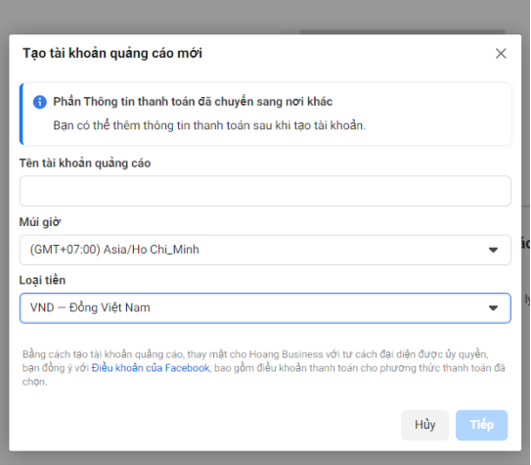Click the Tiếp next button
Image resolution: width=531 pixels, height=465 pixels.
coord(481,425)
